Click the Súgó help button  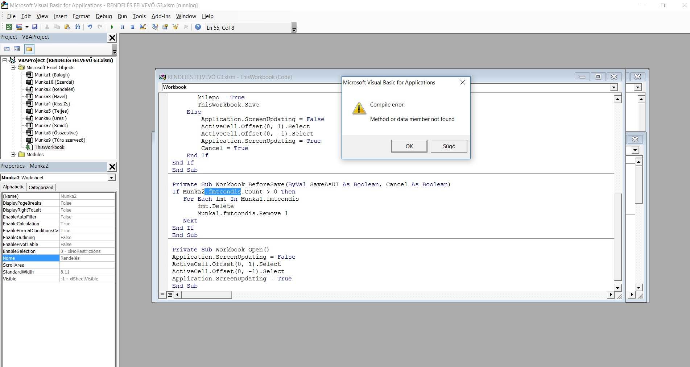[449, 146]
